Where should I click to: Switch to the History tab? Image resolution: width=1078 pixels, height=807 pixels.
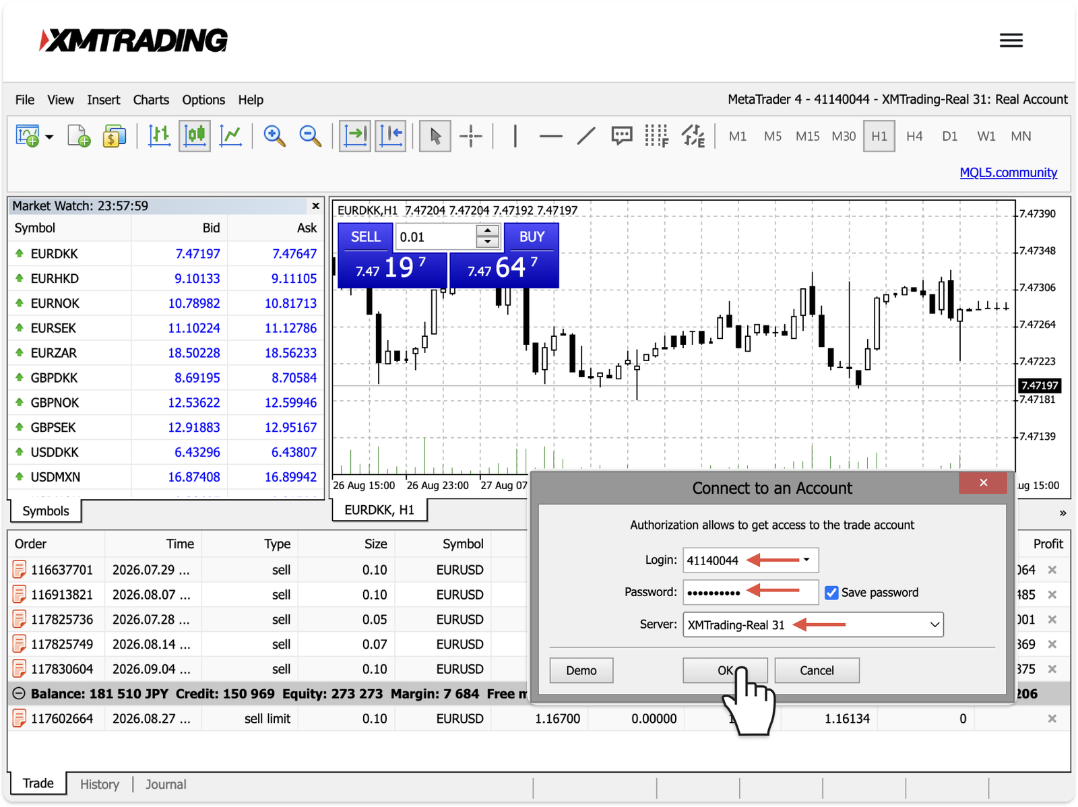[100, 784]
